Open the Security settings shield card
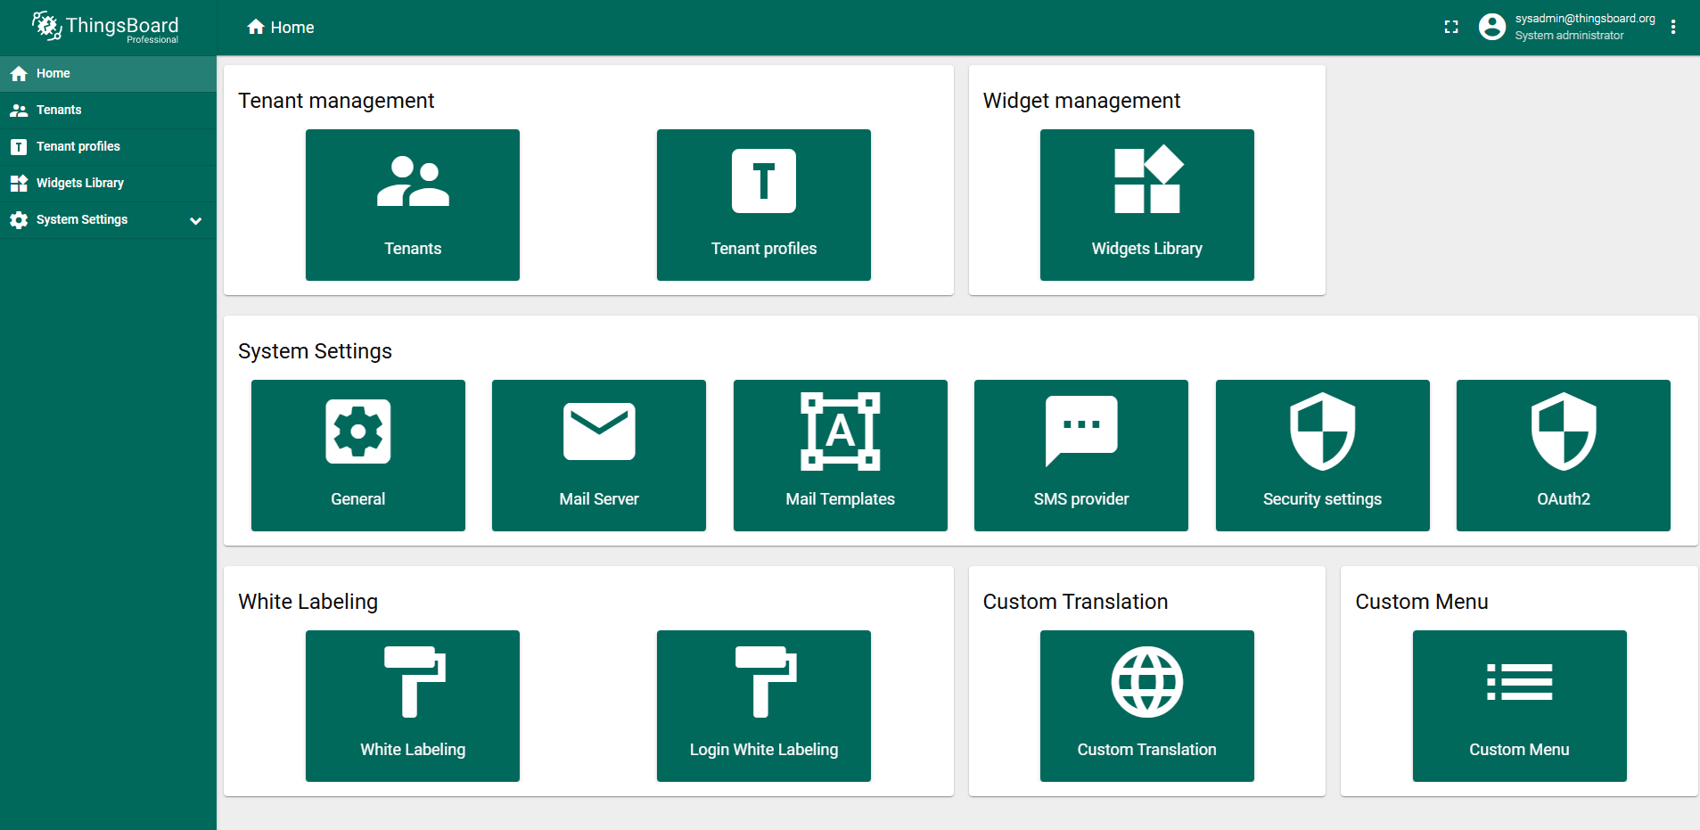The image size is (1700, 830). coord(1322,456)
